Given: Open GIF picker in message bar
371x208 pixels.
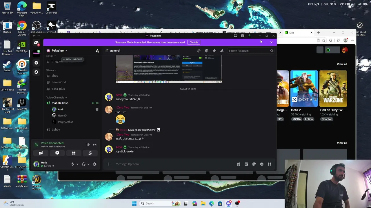Looking at the screenshot, I should tap(246, 164).
